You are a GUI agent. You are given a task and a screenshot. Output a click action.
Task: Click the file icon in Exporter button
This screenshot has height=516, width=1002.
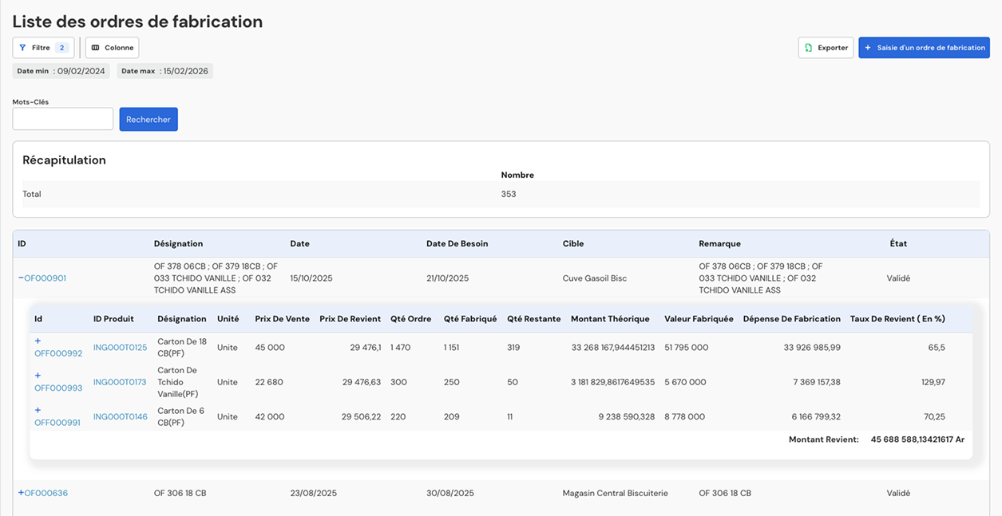809,48
